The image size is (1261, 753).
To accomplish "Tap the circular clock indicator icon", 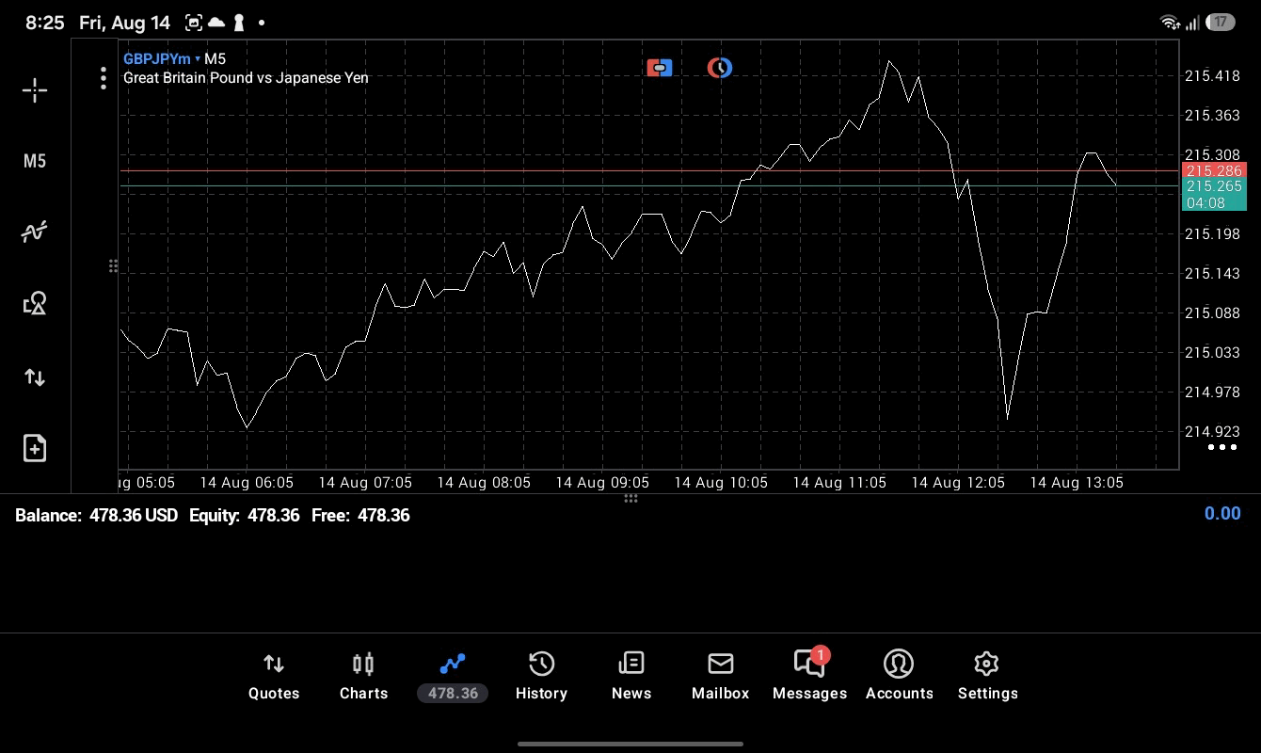I will [720, 68].
